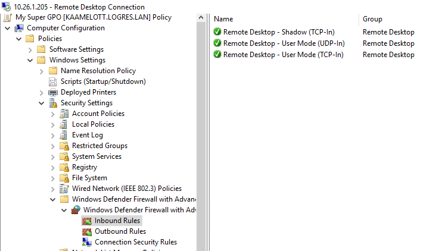
Task: Click green check on User Mode (TCP-In)
Action: (x=217, y=55)
